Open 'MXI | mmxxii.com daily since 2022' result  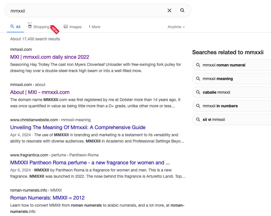click(x=49, y=57)
